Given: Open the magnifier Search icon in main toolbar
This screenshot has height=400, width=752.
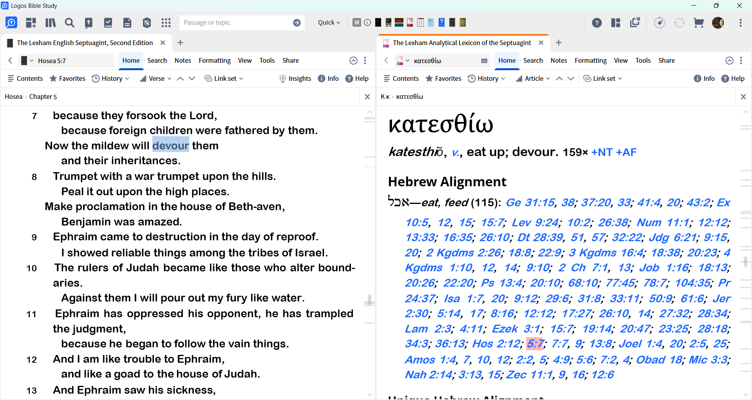Looking at the screenshot, I should point(70,23).
